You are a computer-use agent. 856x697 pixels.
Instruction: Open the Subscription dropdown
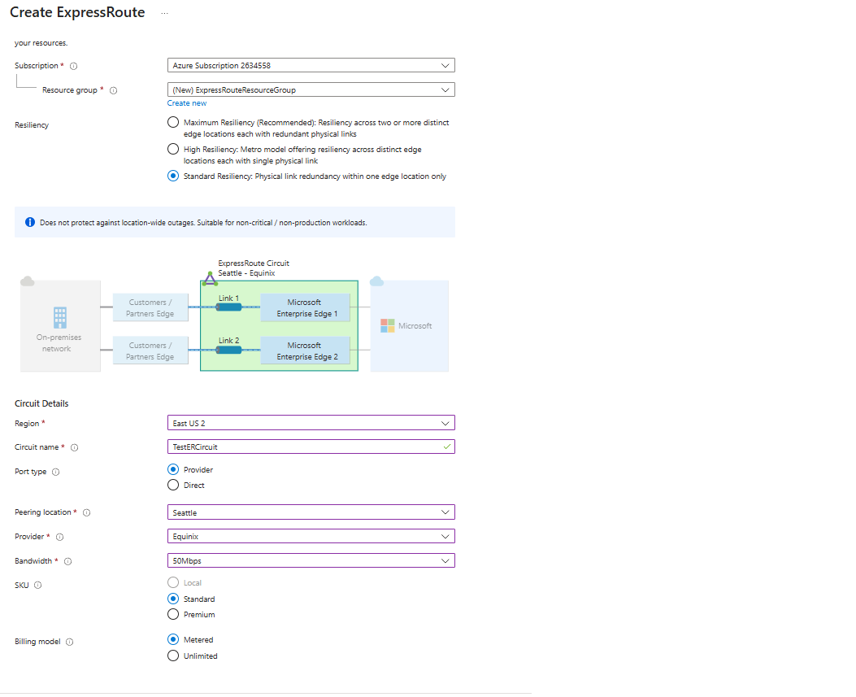[x=311, y=66]
